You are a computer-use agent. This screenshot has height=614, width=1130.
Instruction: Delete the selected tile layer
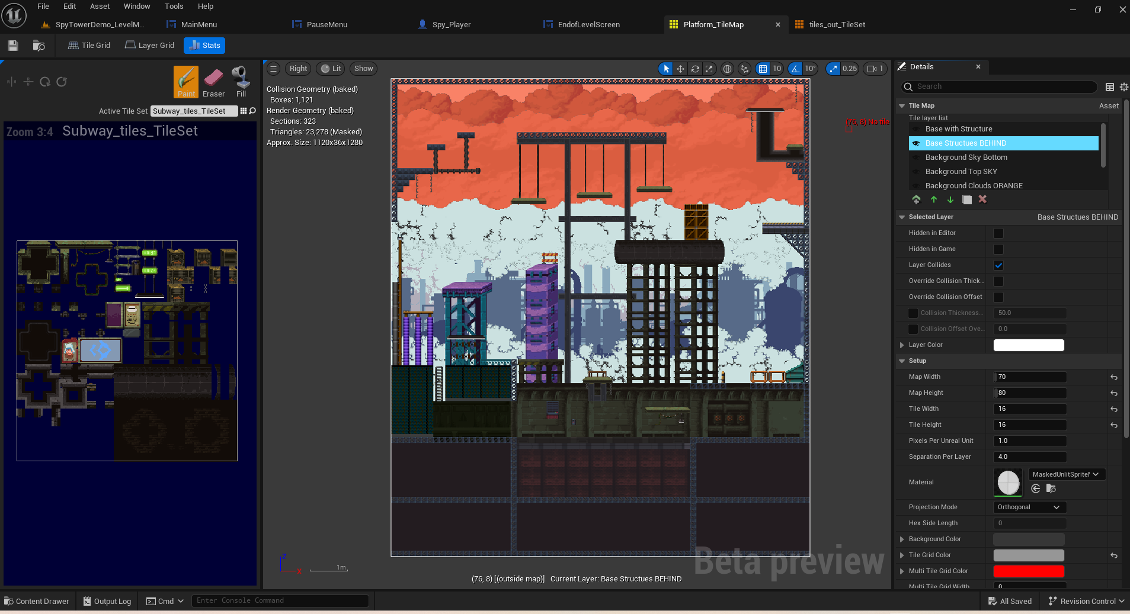(982, 200)
